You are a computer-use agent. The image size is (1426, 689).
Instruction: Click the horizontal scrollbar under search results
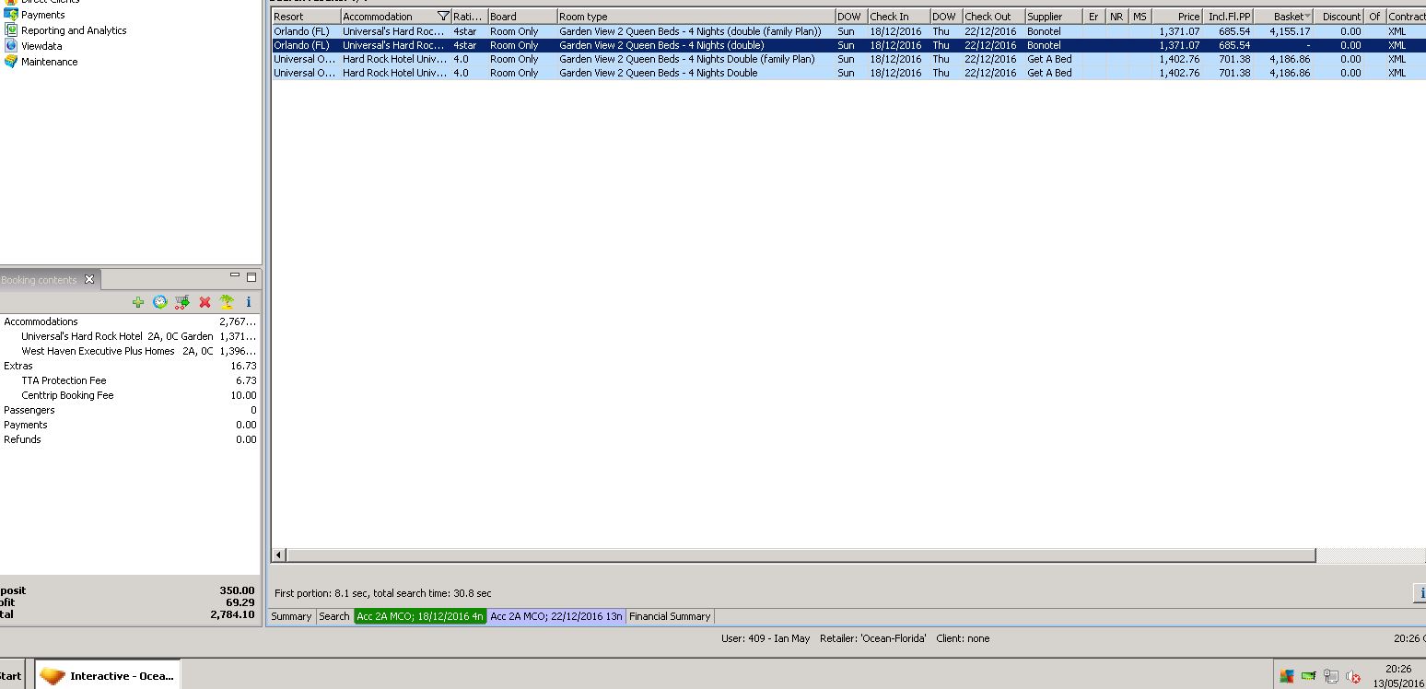[801, 555]
